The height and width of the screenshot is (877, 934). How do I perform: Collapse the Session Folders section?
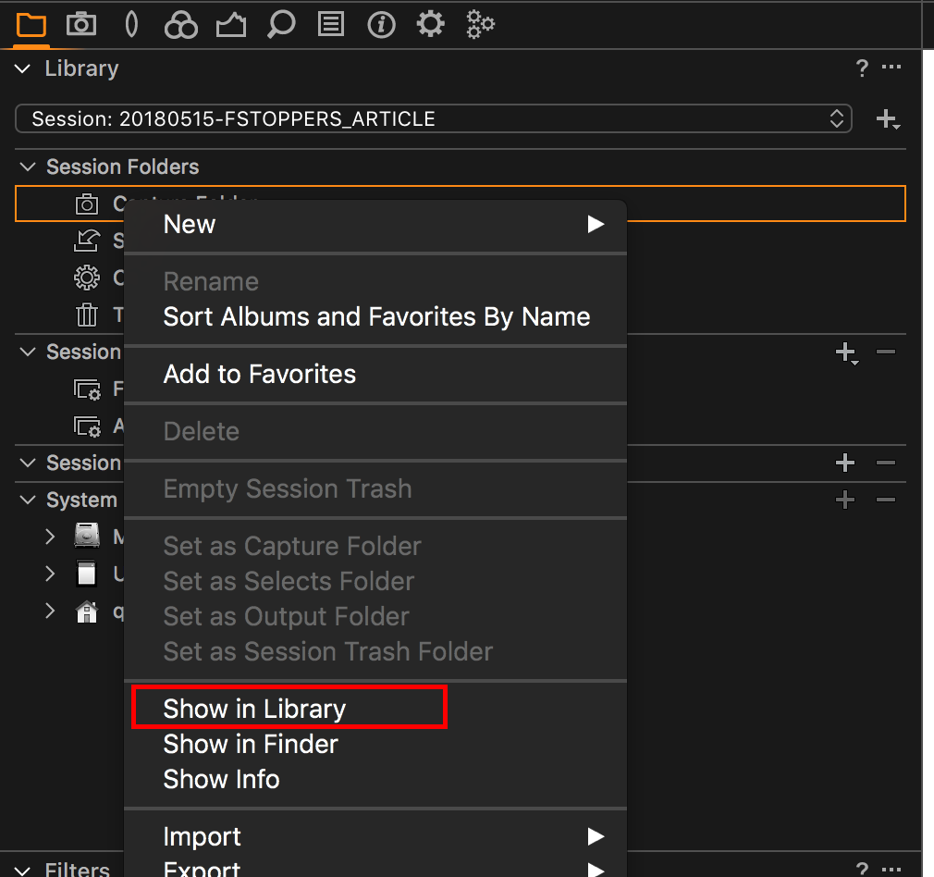(28, 167)
